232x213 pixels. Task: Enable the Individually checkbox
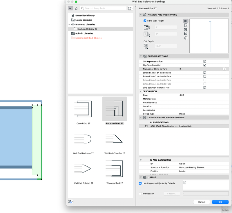[140, 194]
